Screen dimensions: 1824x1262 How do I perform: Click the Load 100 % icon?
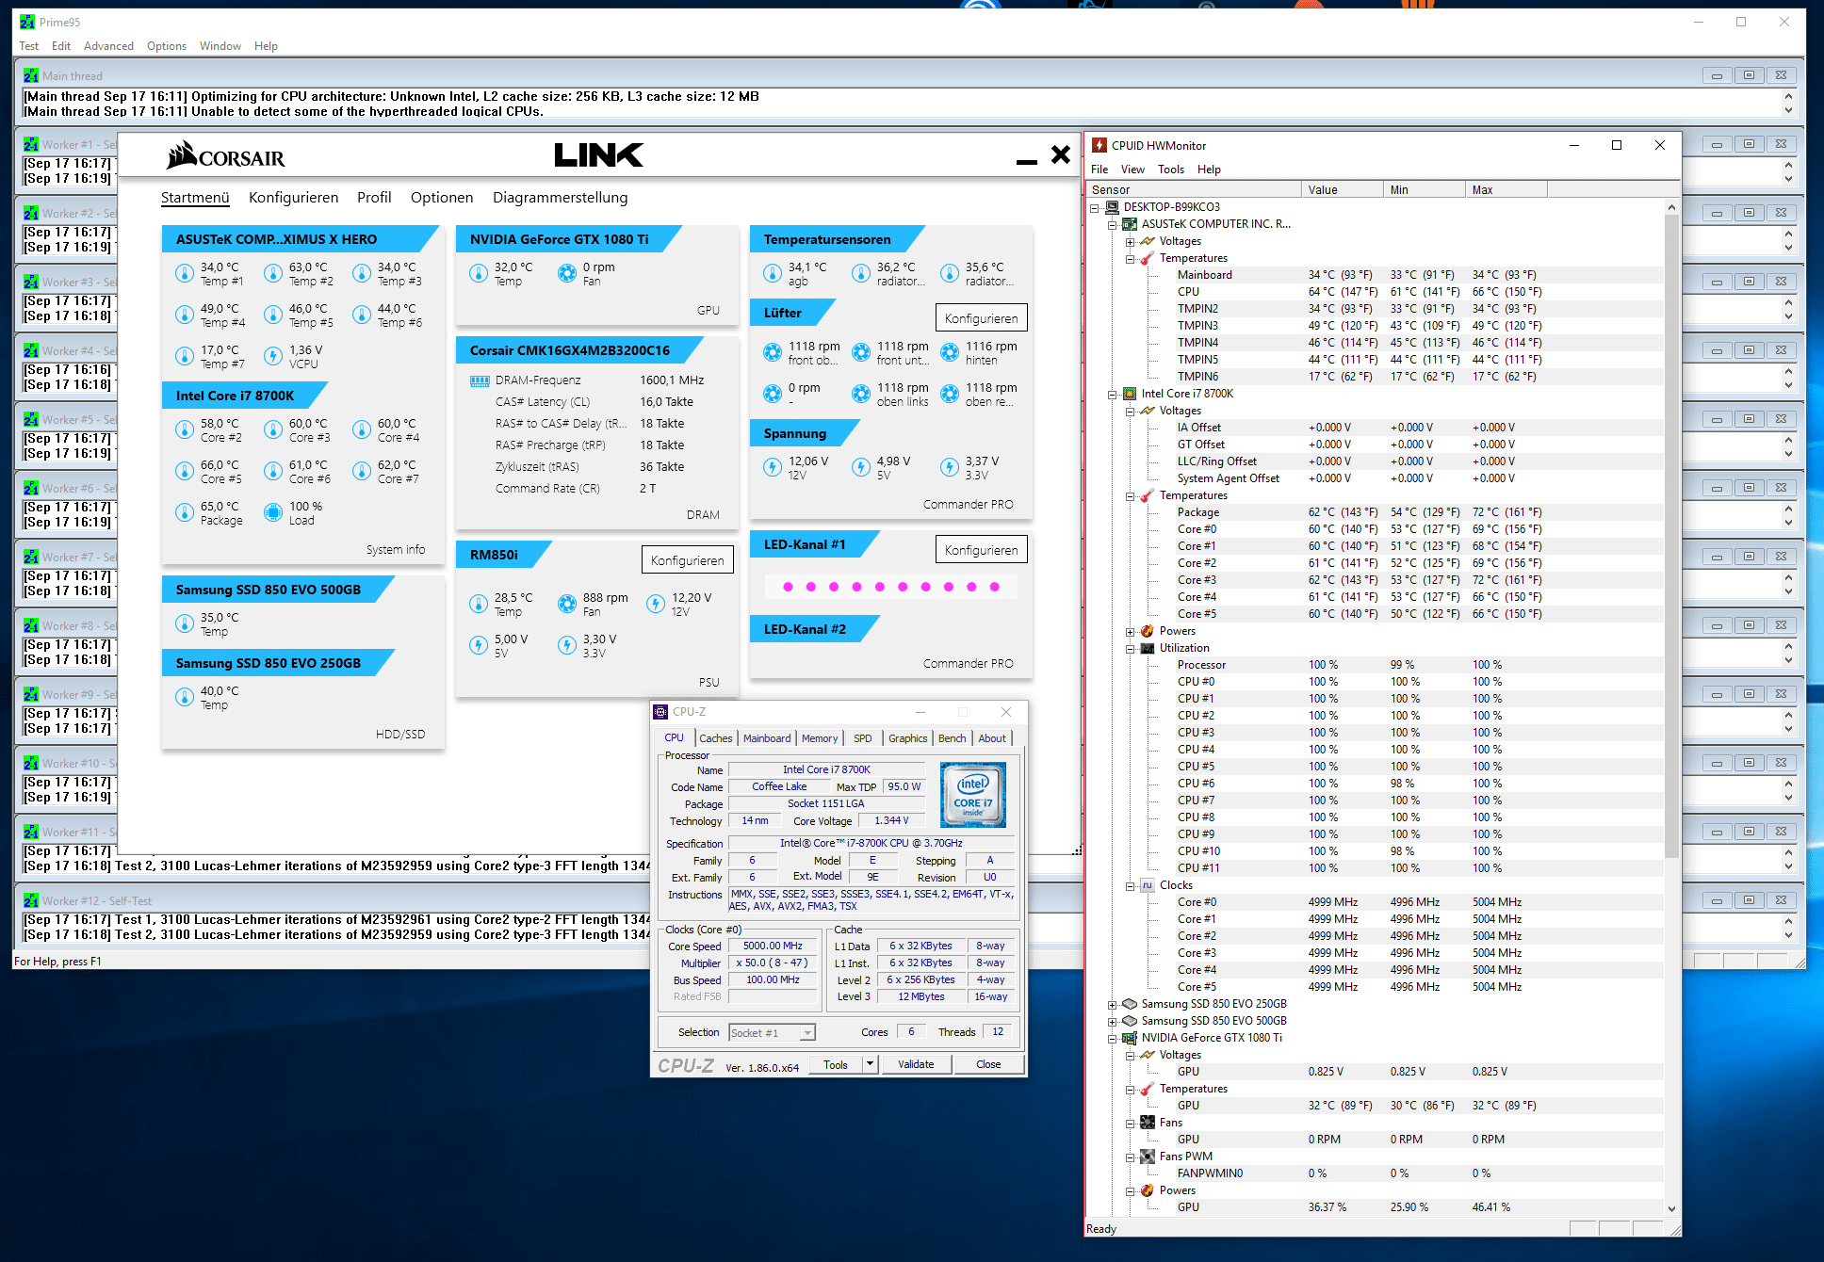(273, 512)
